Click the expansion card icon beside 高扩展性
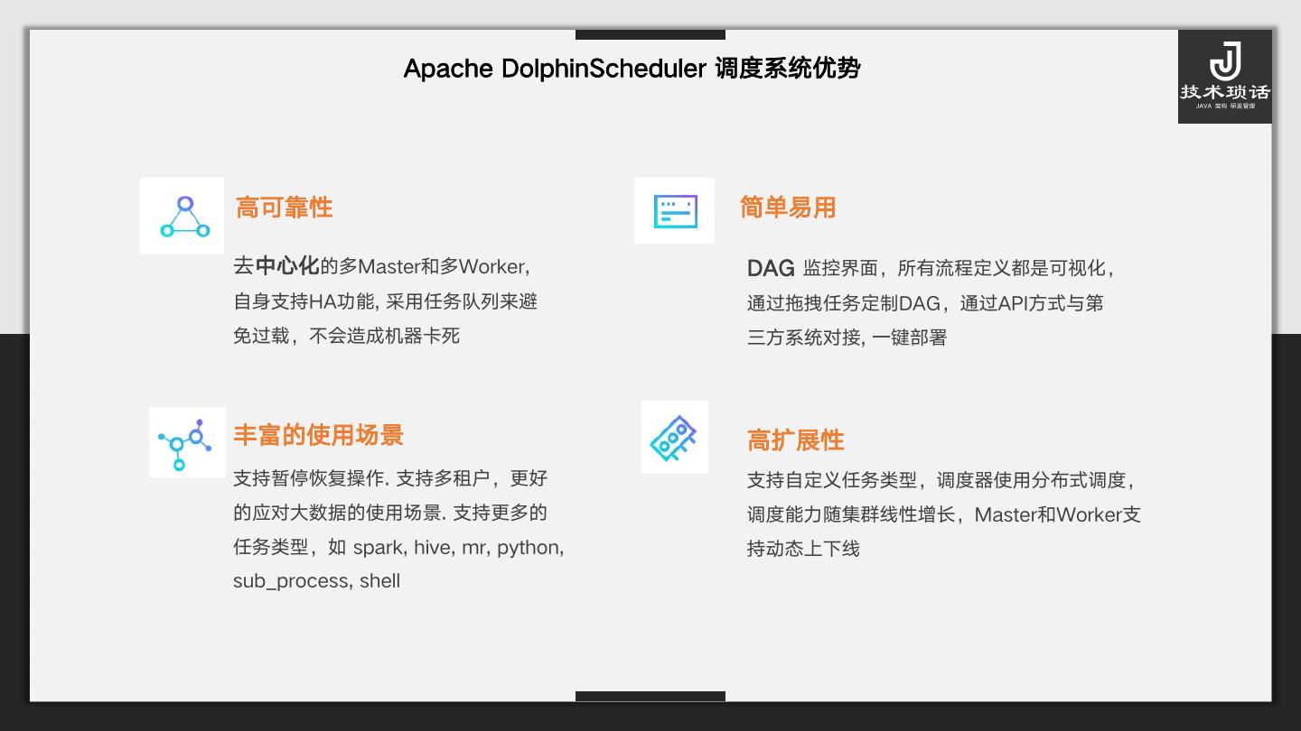1301x731 pixels. (x=675, y=438)
